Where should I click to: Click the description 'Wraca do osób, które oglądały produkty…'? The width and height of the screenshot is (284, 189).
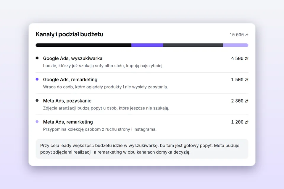coord(106,87)
